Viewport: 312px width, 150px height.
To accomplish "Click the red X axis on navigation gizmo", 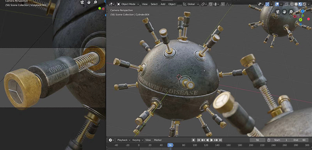I will pyautogui.click(x=295, y=16).
